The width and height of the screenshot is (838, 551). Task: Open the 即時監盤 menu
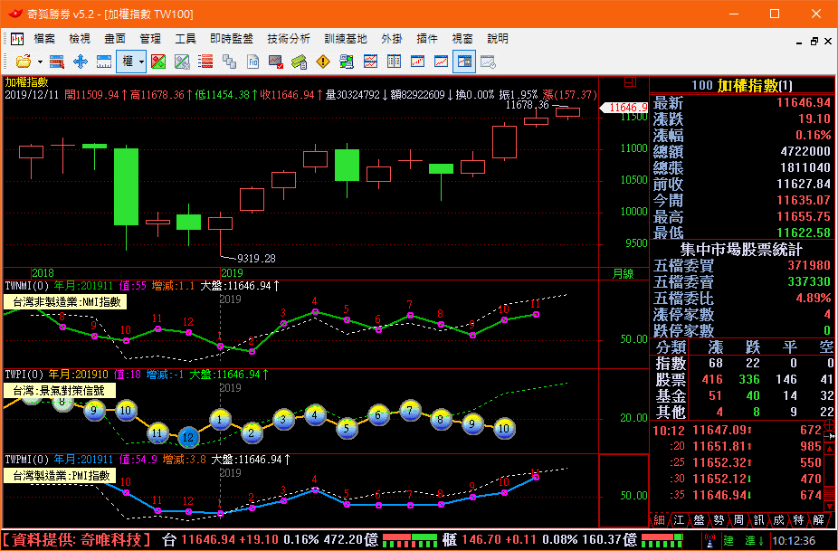pyautogui.click(x=232, y=39)
